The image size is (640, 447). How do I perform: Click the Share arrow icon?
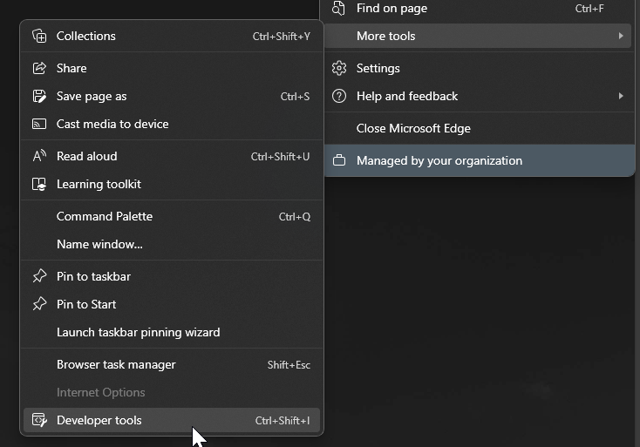click(39, 68)
